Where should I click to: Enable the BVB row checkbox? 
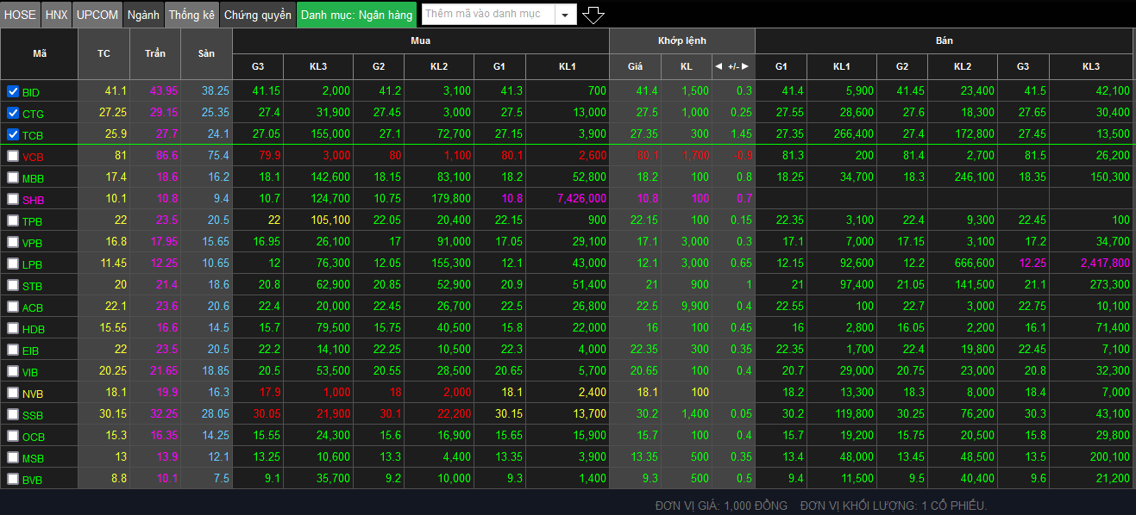(13, 479)
